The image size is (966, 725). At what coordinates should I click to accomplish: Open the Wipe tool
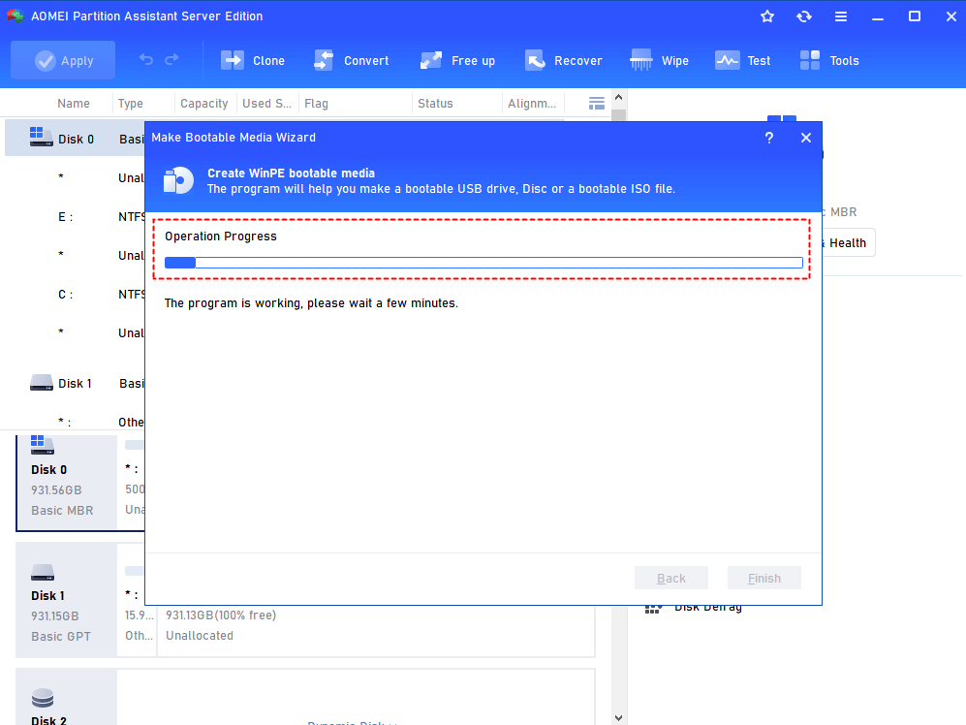[659, 60]
